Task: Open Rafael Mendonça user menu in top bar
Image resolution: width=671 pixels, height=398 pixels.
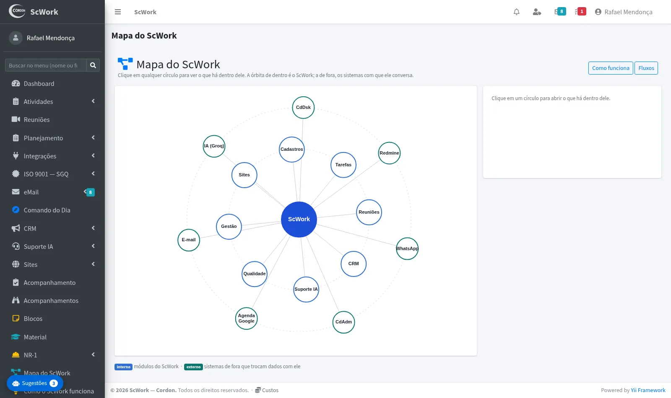Action: pyautogui.click(x=624, y=12)
